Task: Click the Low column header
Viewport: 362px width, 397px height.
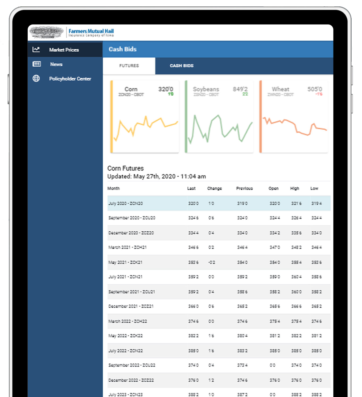Action: 314,188
